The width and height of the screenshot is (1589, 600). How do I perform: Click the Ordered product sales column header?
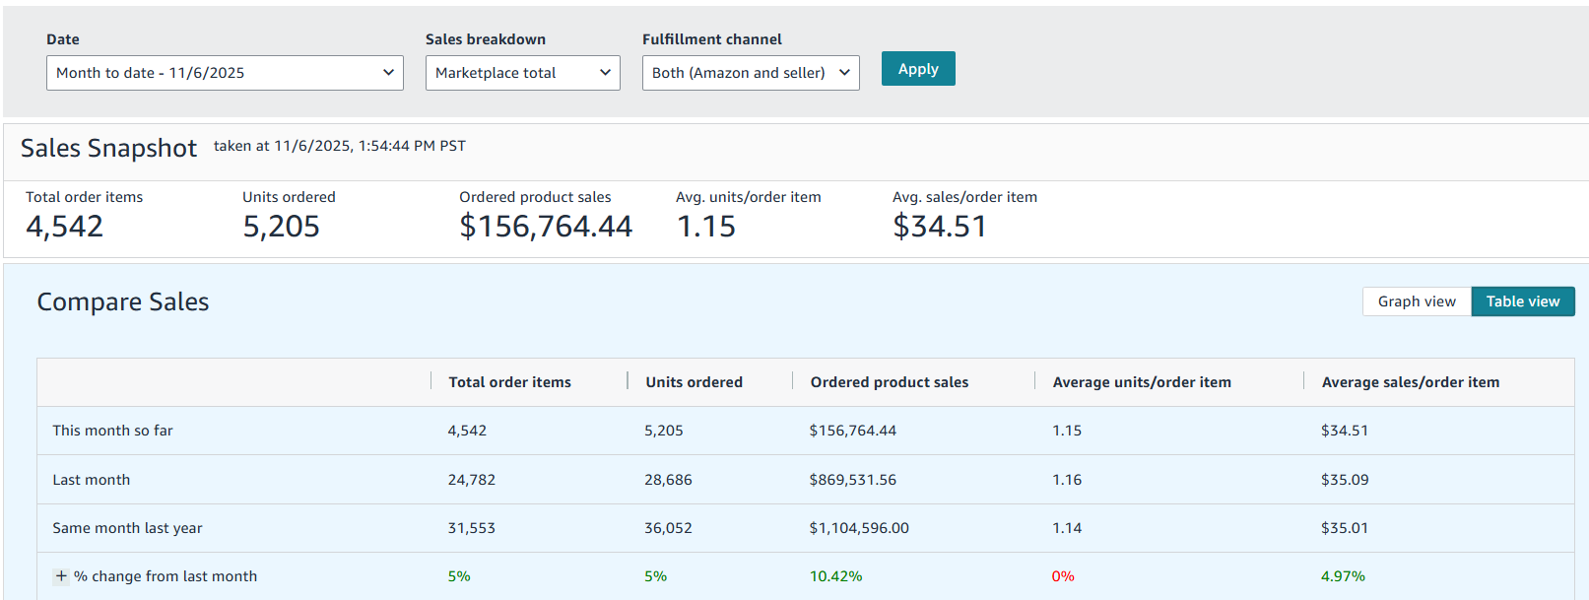click(889, 382)
